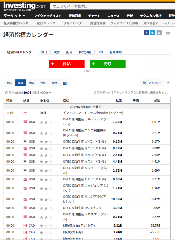This screenshot has width=175, height=240.
Task: Click the -95.57B previous value
Action: pos(155,226)
